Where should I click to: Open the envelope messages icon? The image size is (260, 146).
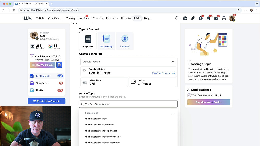pyautogui.click(x=216, y=18)
